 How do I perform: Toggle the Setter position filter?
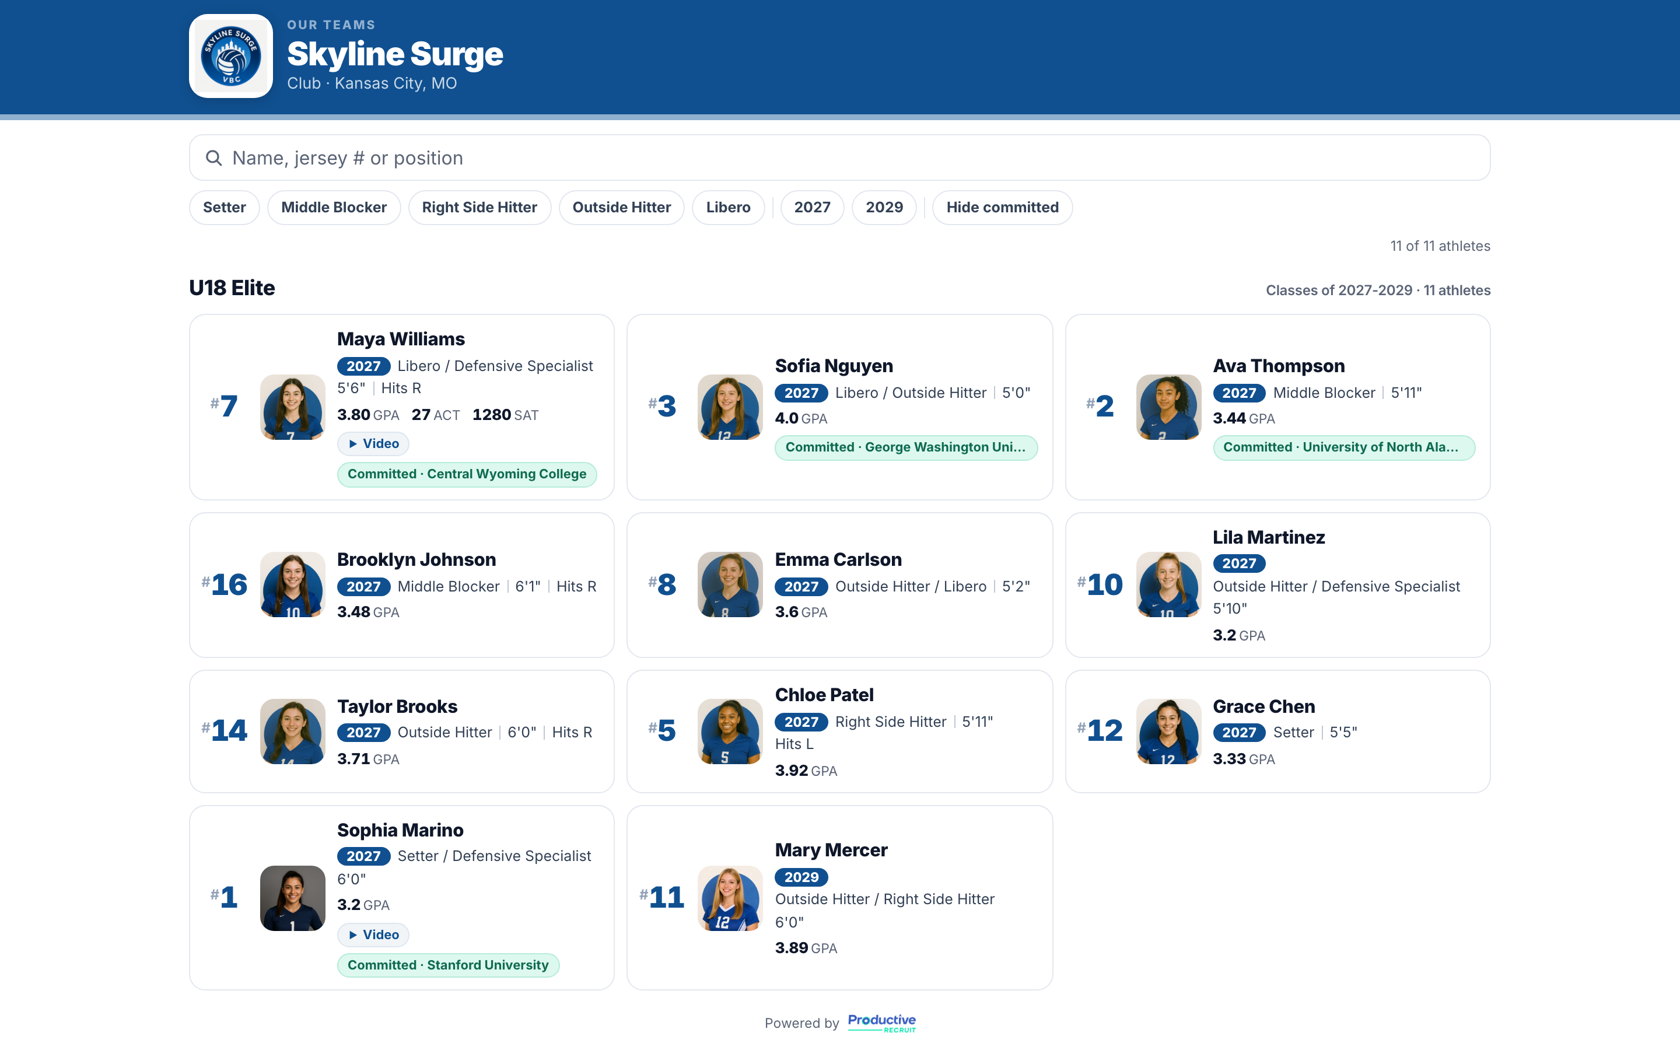point(224,208)
